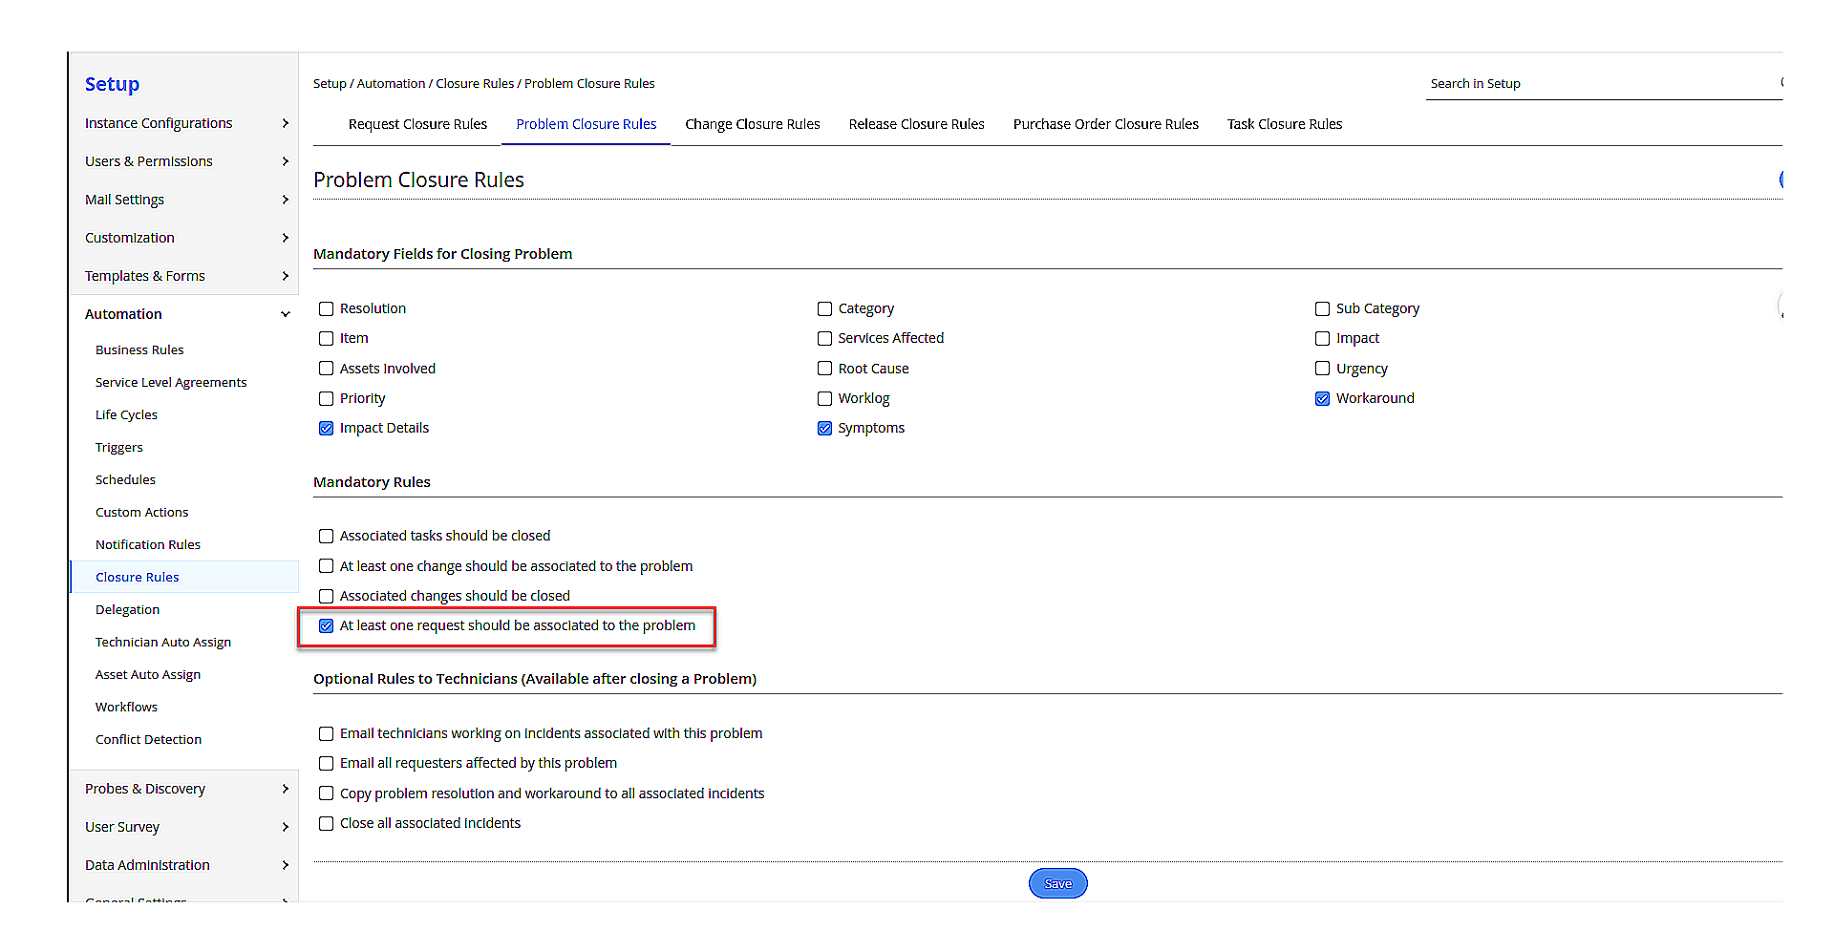
Task: Collapse the Automation section chevron
Action: coord(285,314)
